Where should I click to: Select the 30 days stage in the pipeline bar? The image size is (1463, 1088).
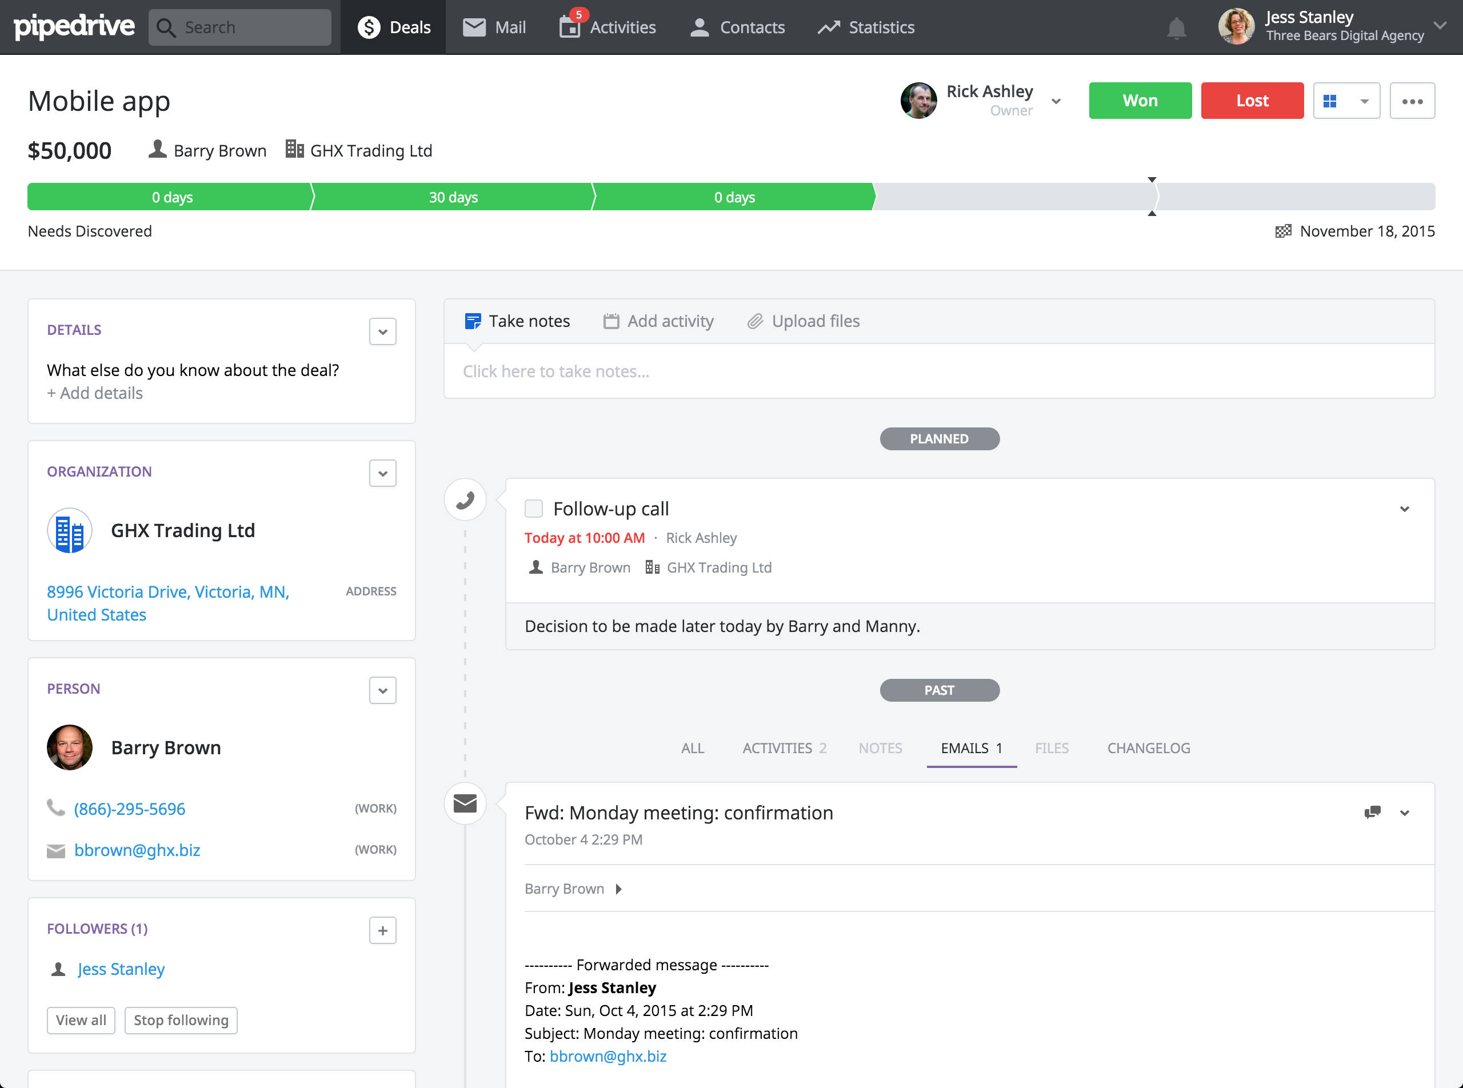tap(453, 196)
